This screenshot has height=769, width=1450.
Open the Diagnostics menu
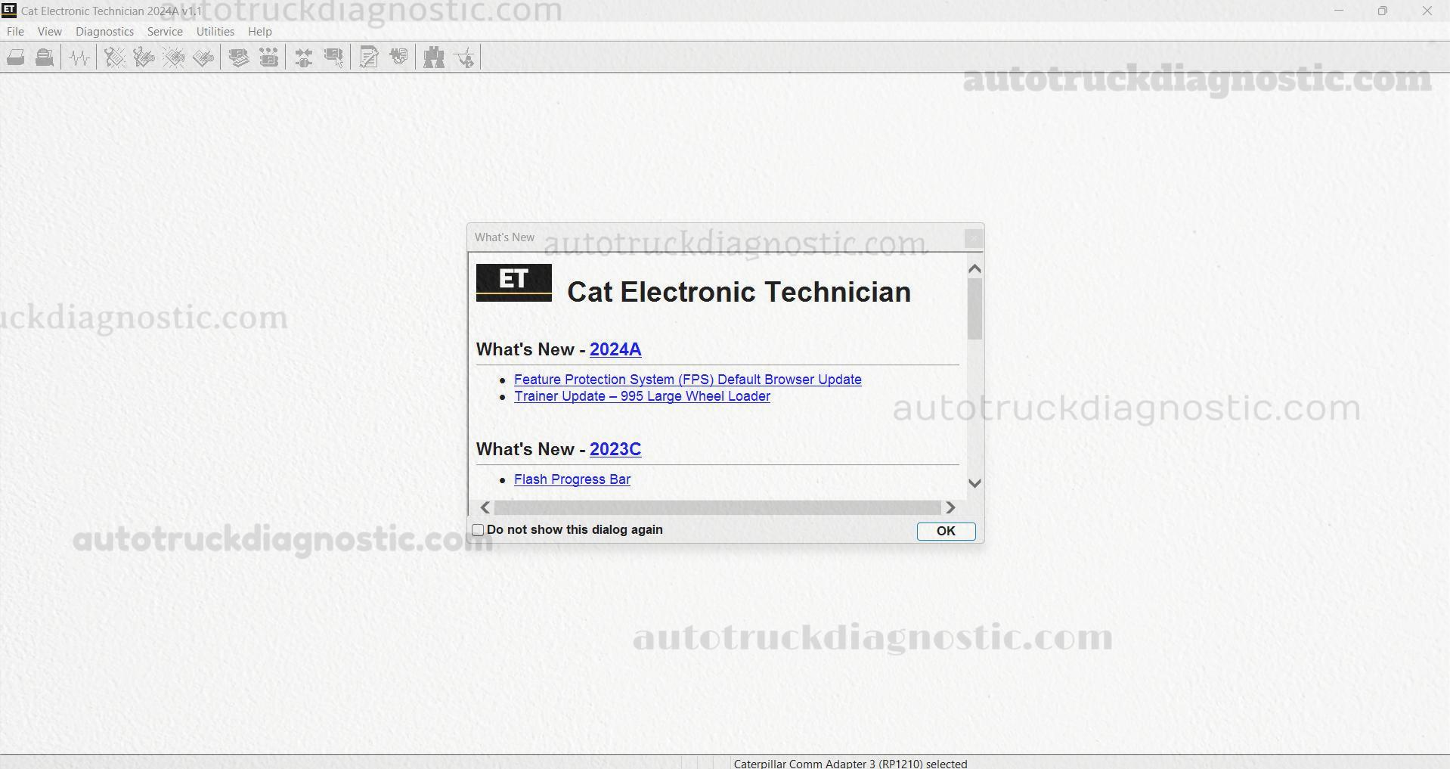point(104,32)
